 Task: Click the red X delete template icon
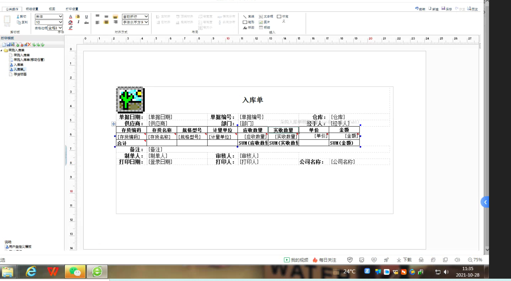[29, 45]
